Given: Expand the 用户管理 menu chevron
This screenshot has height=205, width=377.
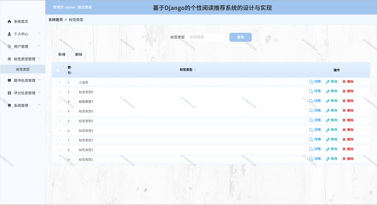Looking at the screenshot, I should [39, 46].
